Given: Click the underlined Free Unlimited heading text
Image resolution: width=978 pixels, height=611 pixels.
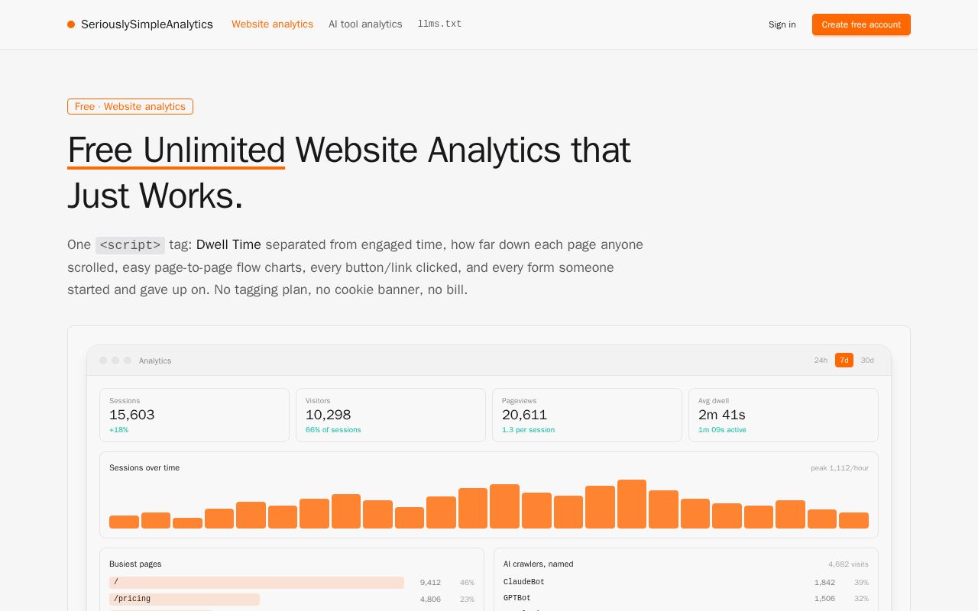Looking at the screenshot, I should (176, 150).
